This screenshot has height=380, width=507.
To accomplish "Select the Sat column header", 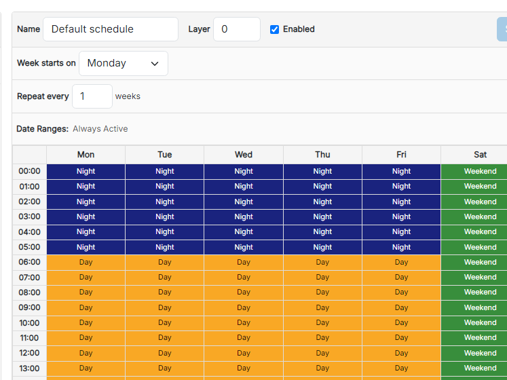I will [474, 155].
